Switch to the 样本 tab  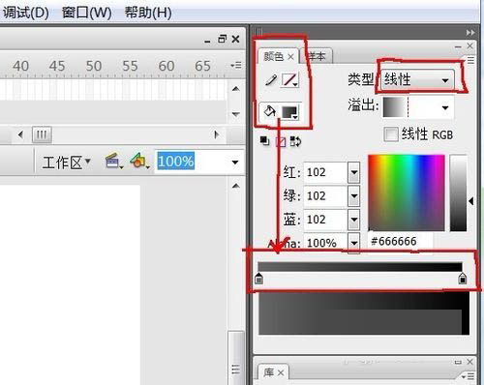317,57
